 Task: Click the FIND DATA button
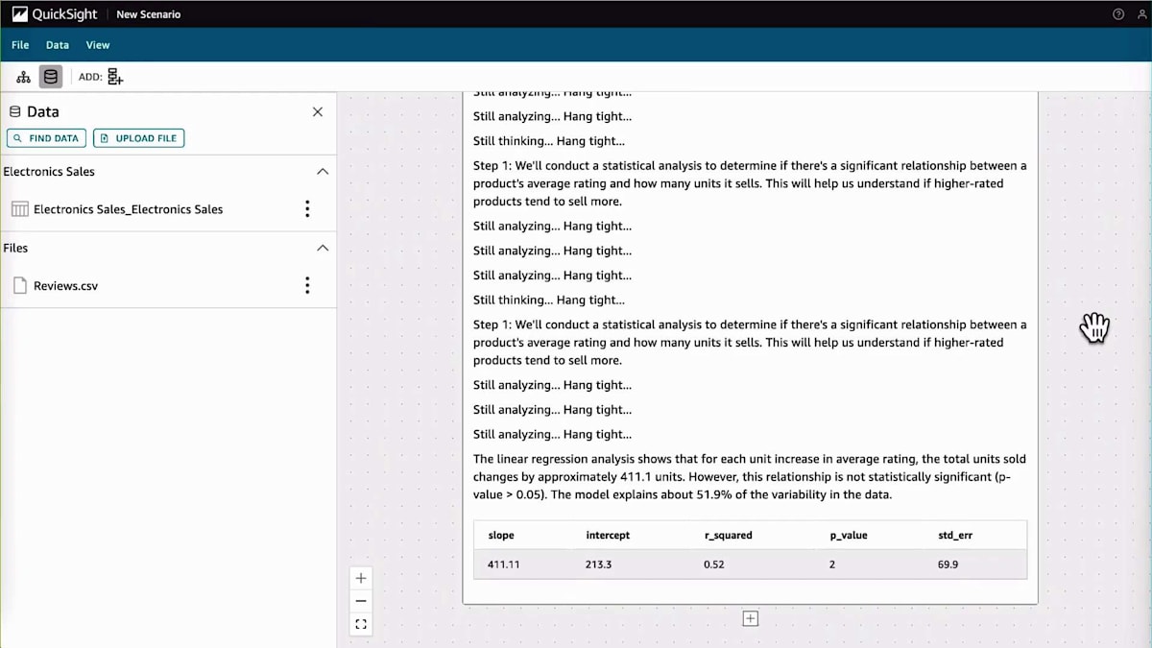[x=46, y=138]
